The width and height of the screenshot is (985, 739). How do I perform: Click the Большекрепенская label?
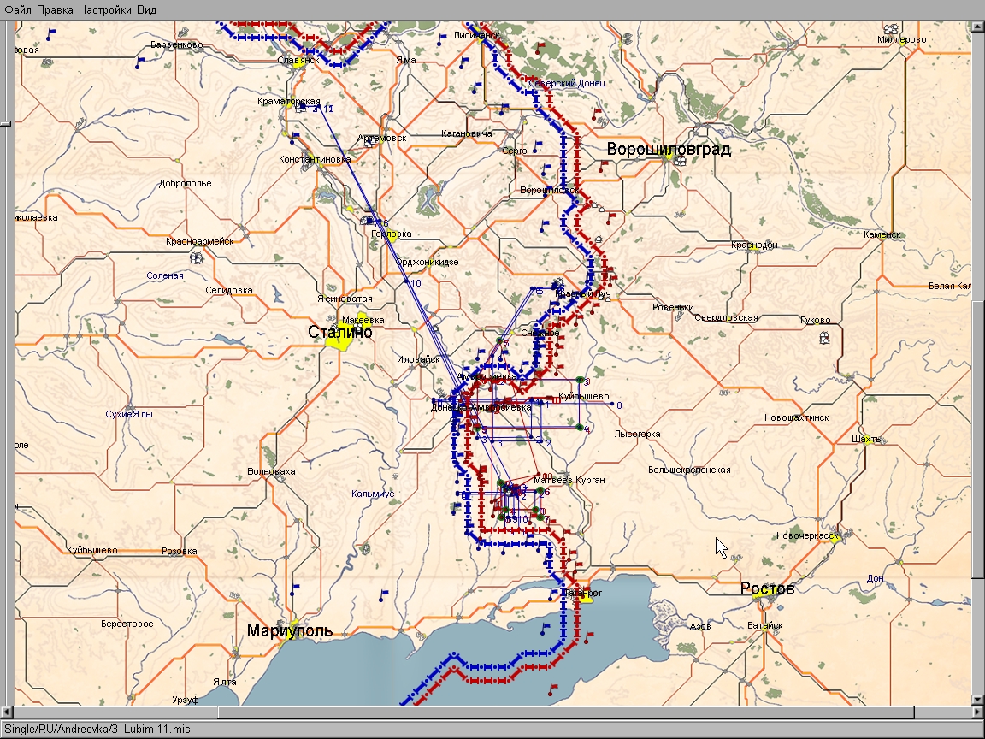[689, 470]
